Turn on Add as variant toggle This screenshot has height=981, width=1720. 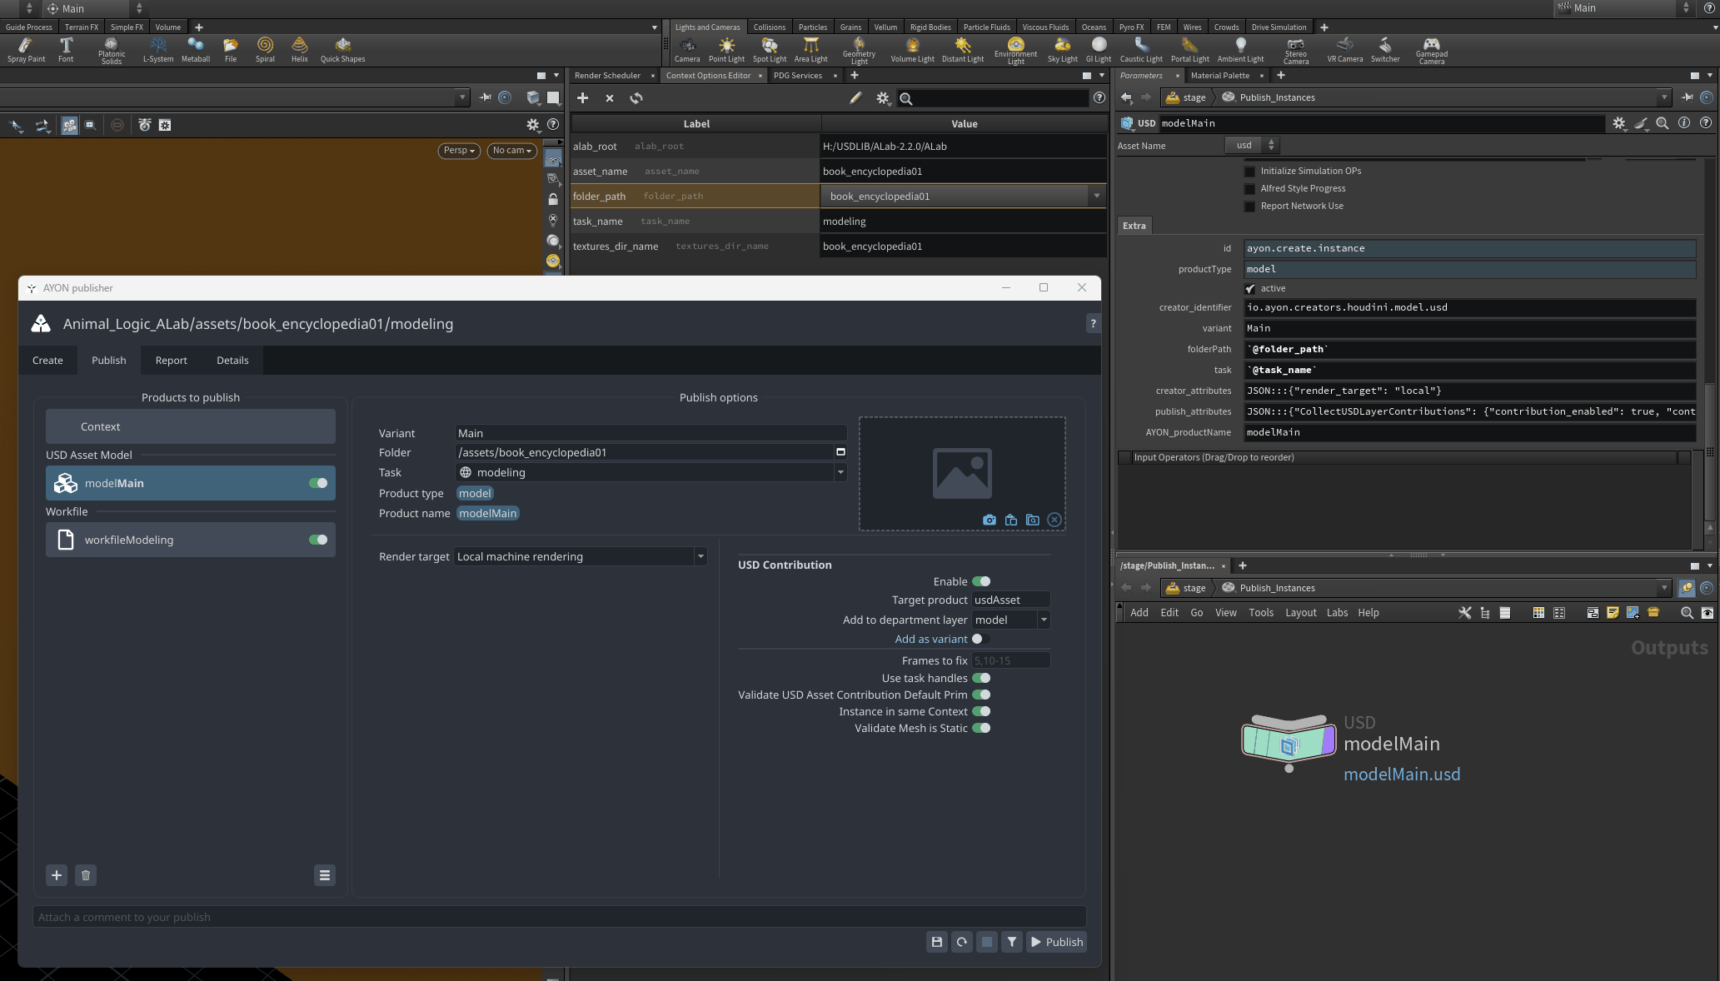(981, 639)
